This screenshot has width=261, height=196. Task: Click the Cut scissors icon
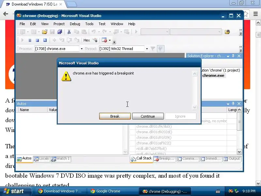[69, 32]
